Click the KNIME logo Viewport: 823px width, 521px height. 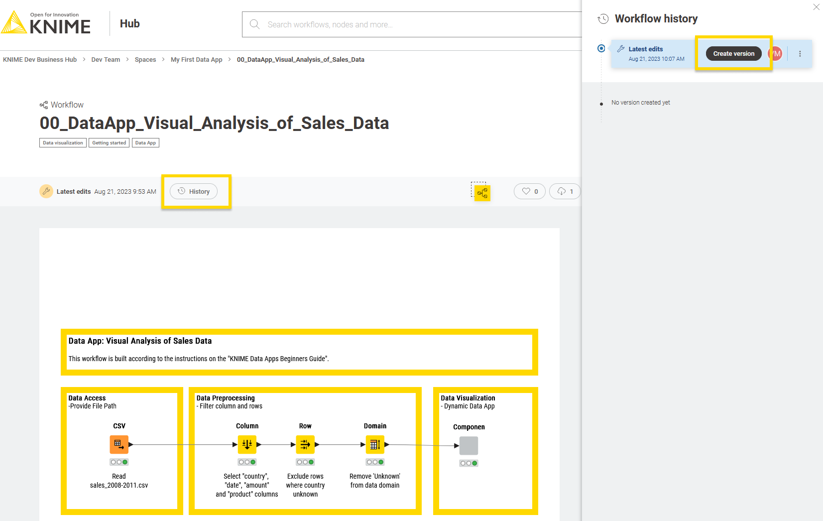46,23
